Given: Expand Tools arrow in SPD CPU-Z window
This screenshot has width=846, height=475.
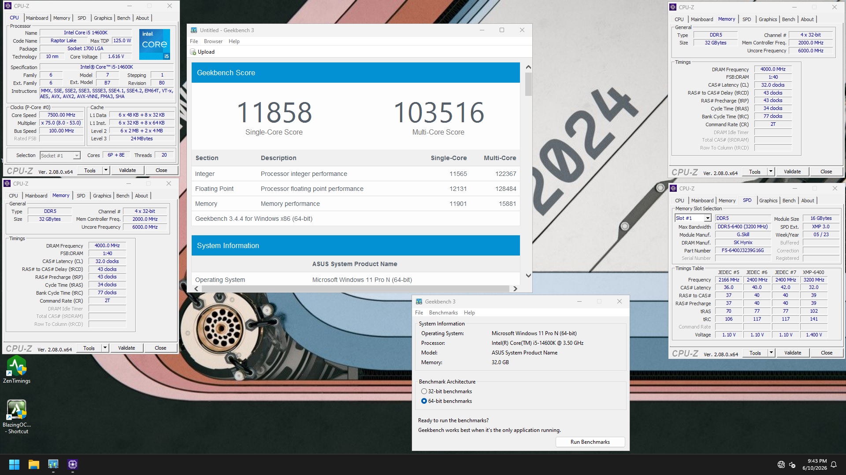Looking at the screenshot, I should tap(771, 353).
